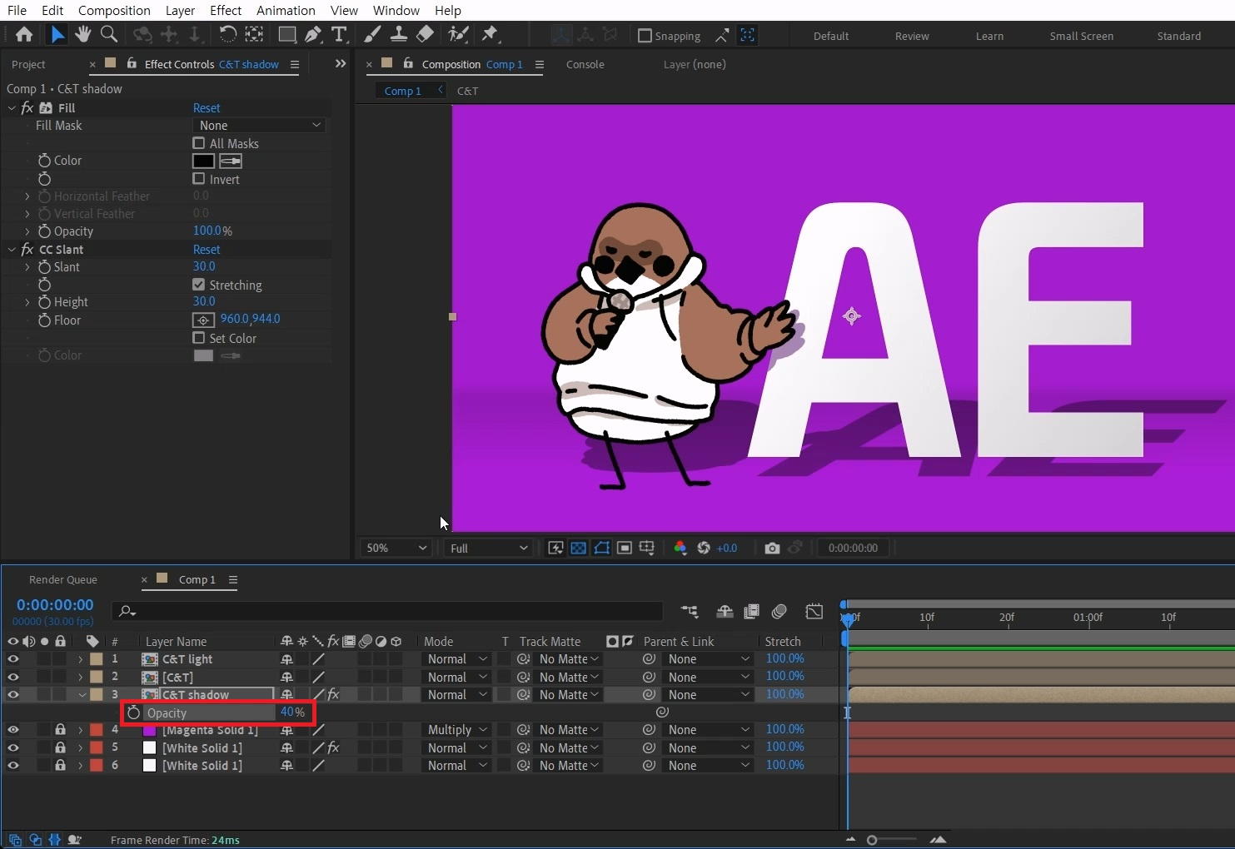
Task: Expand the Slant property
Action: (27, 267)
